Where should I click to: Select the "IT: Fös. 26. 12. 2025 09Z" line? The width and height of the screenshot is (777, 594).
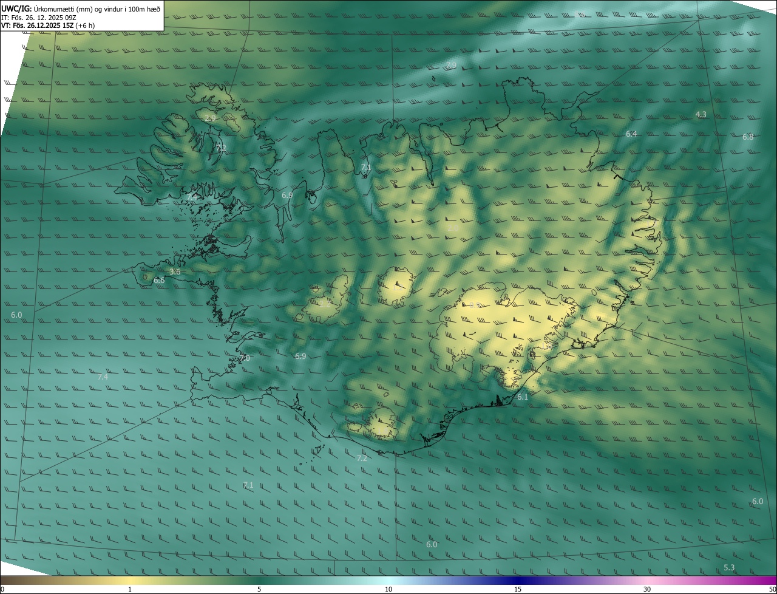tap(38, 17)
